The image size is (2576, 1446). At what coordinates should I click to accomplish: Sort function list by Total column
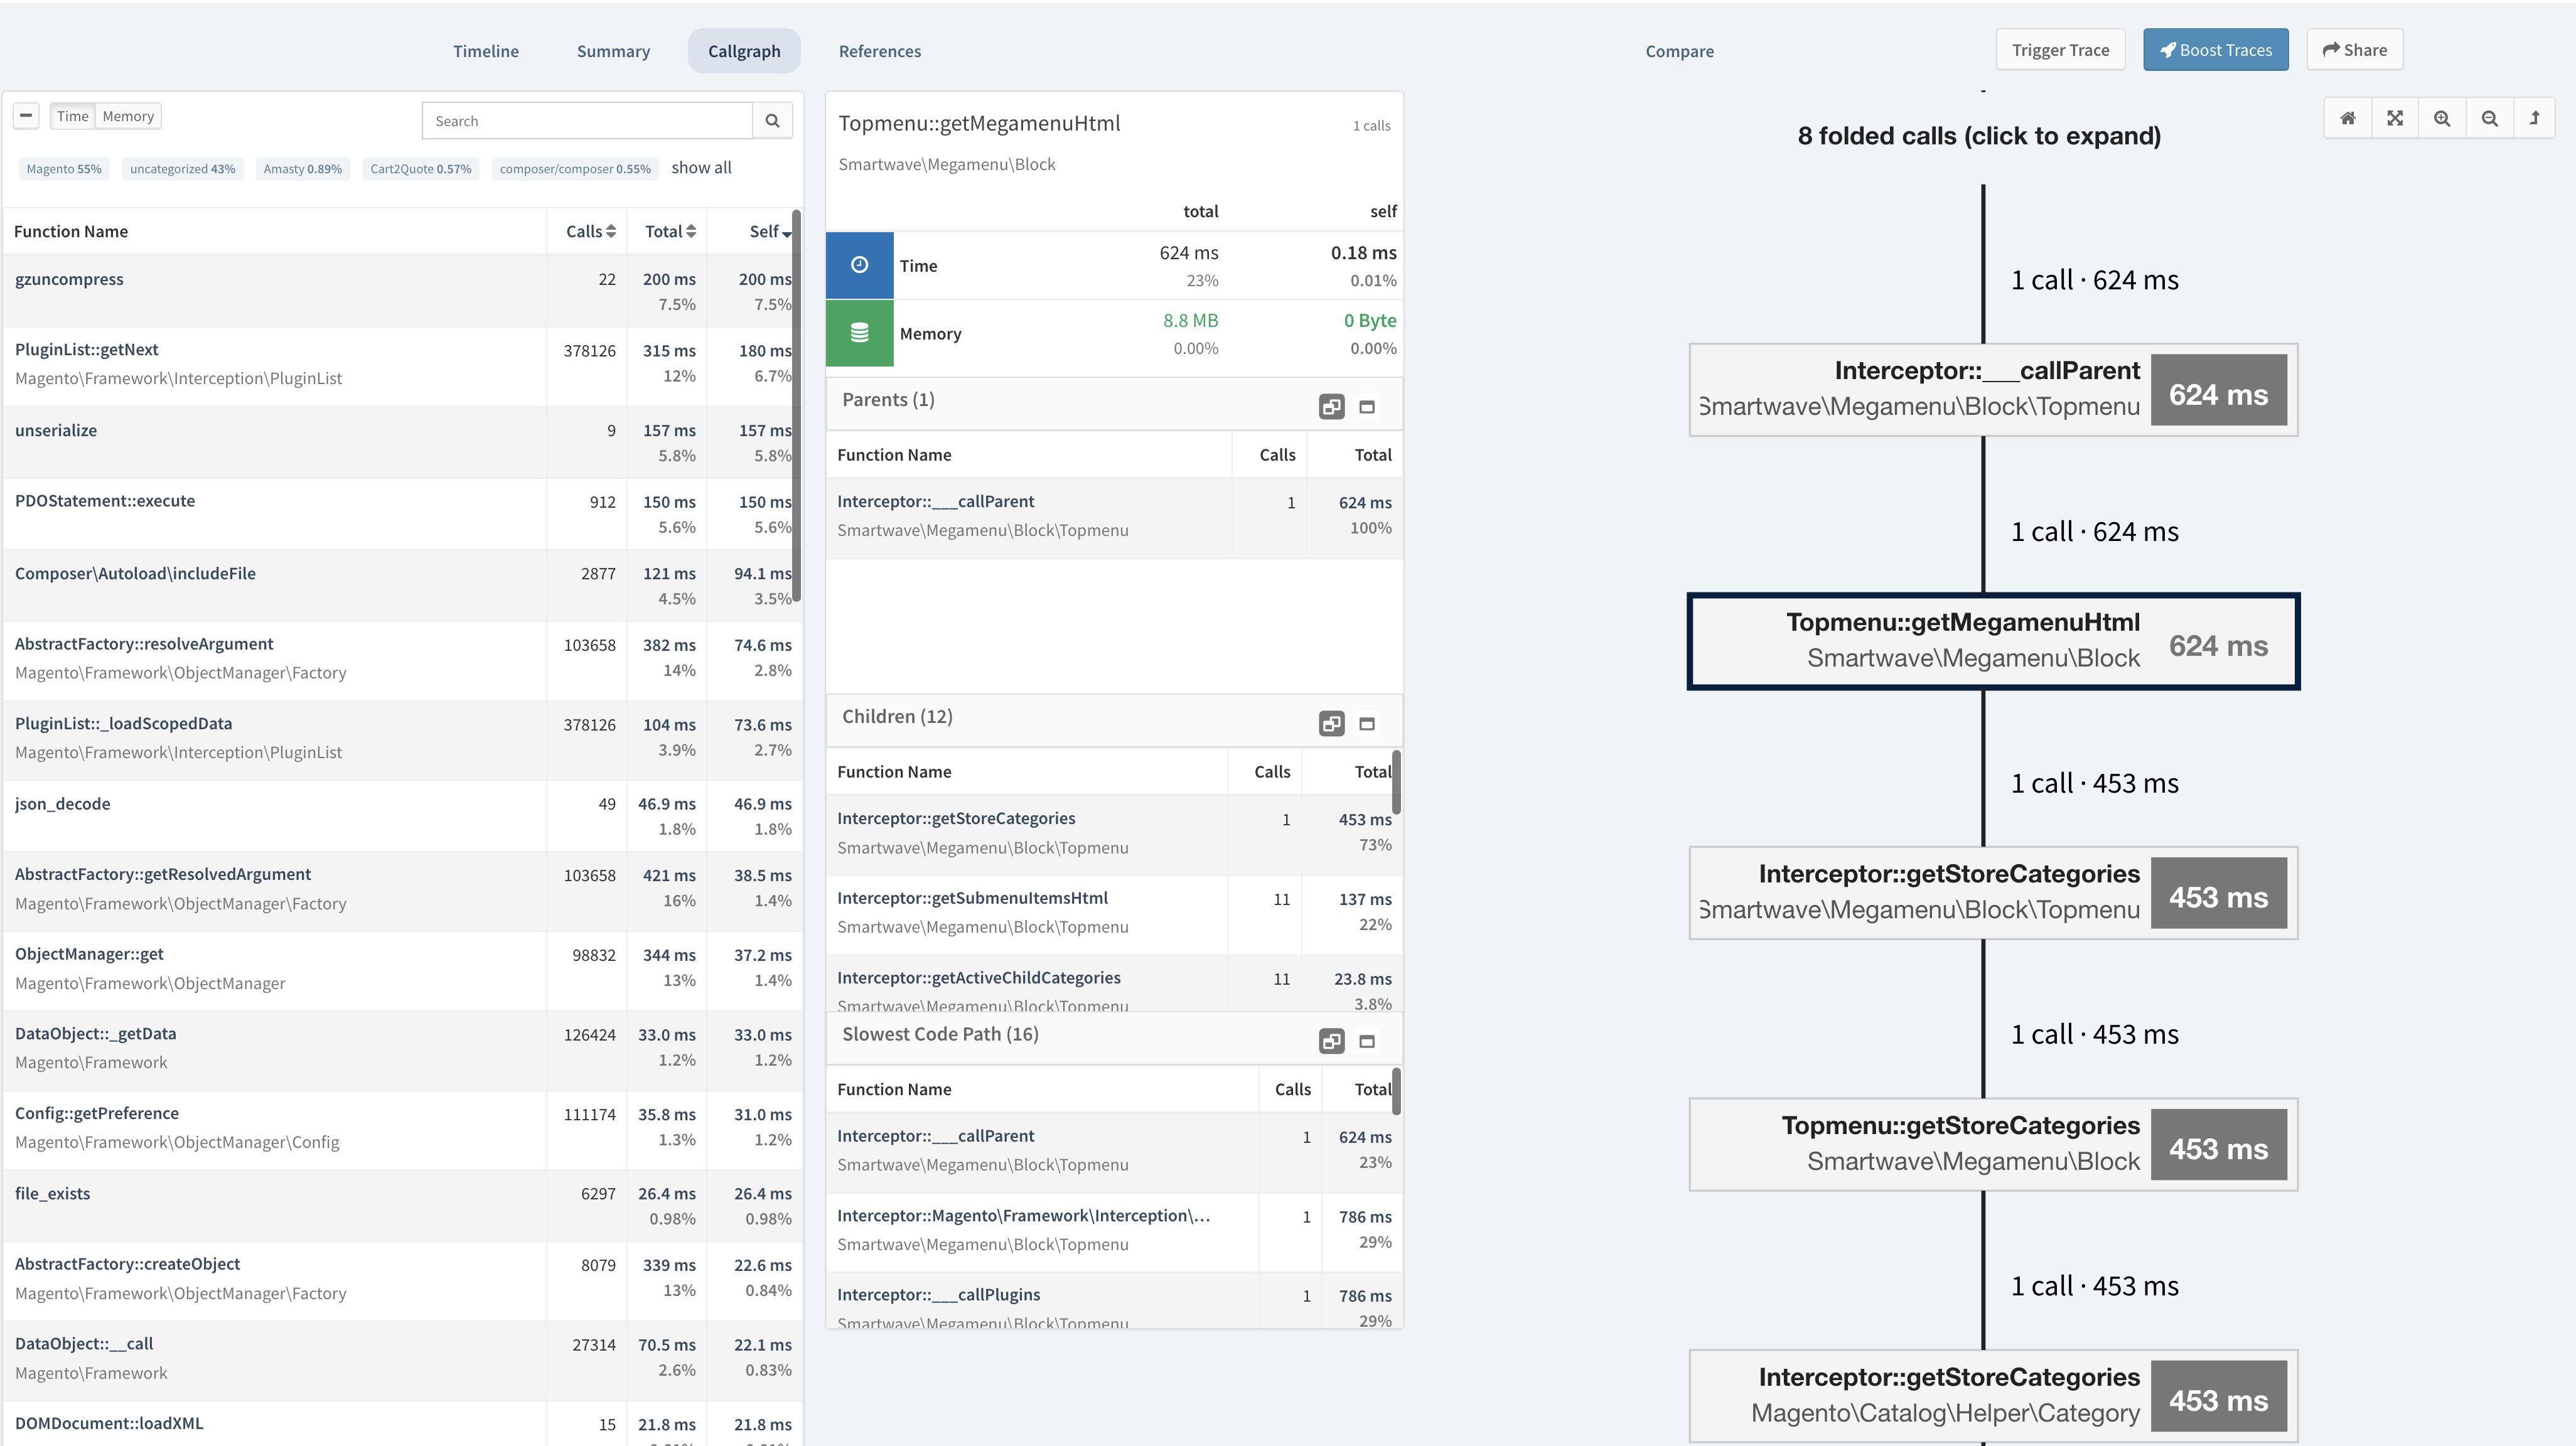(670, 232)
